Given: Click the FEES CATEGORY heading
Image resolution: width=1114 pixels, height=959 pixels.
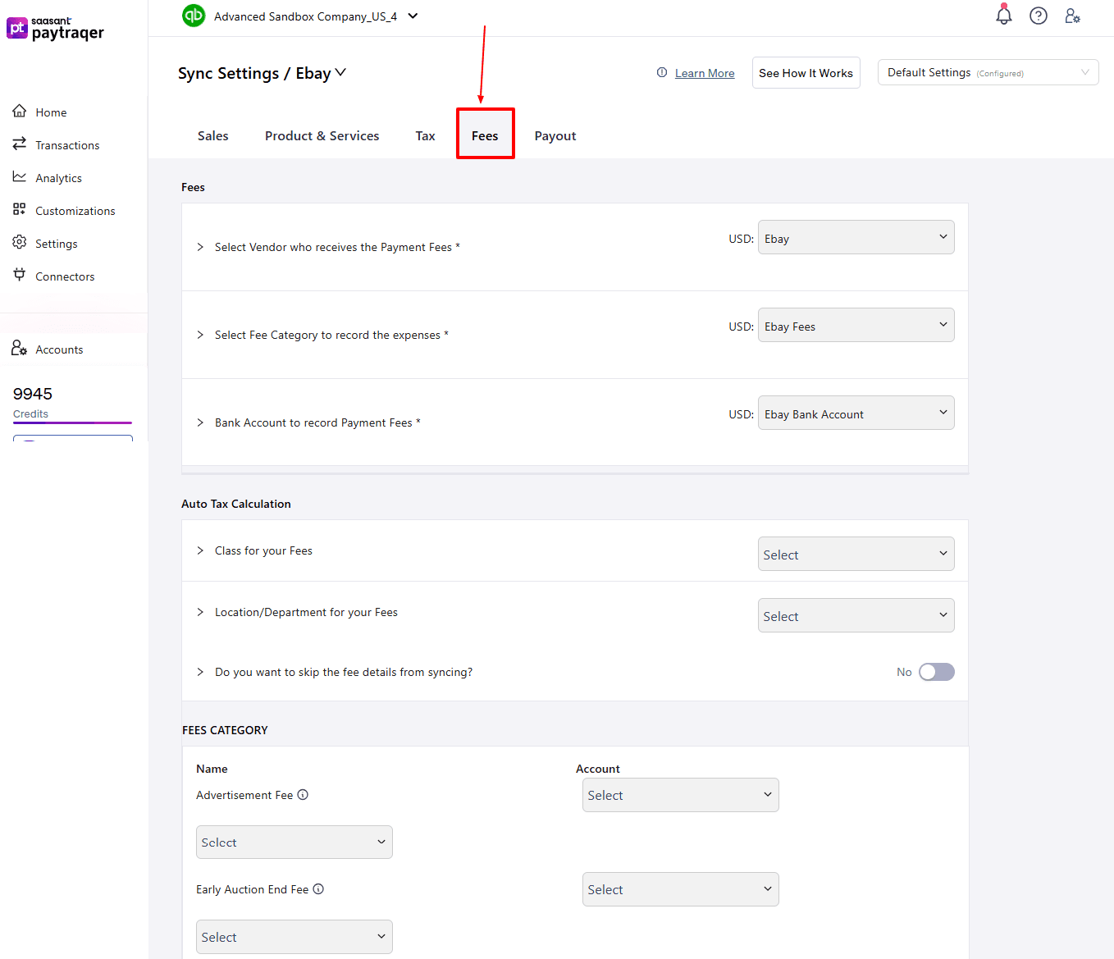Looking at the screenshot, I should click(225, 730).
